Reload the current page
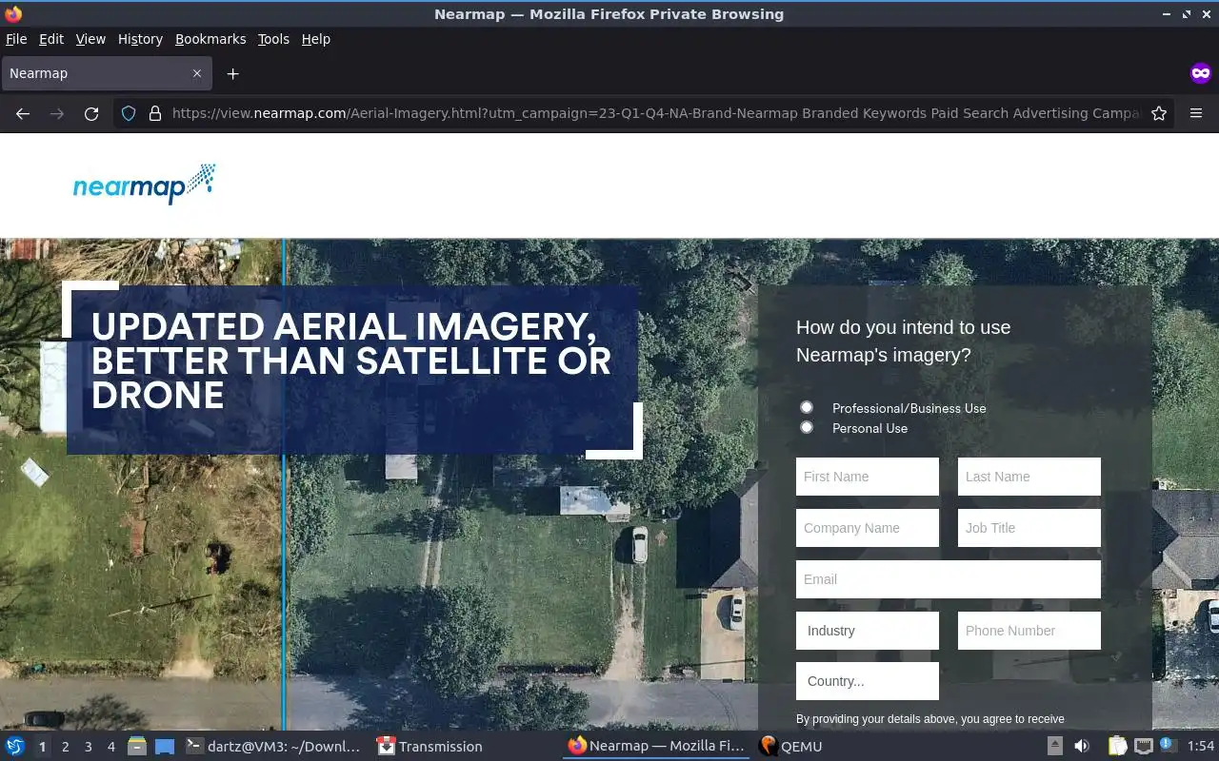Image resolution: width=1219 pixels, height=761 pixels. (x=91, y=113)
